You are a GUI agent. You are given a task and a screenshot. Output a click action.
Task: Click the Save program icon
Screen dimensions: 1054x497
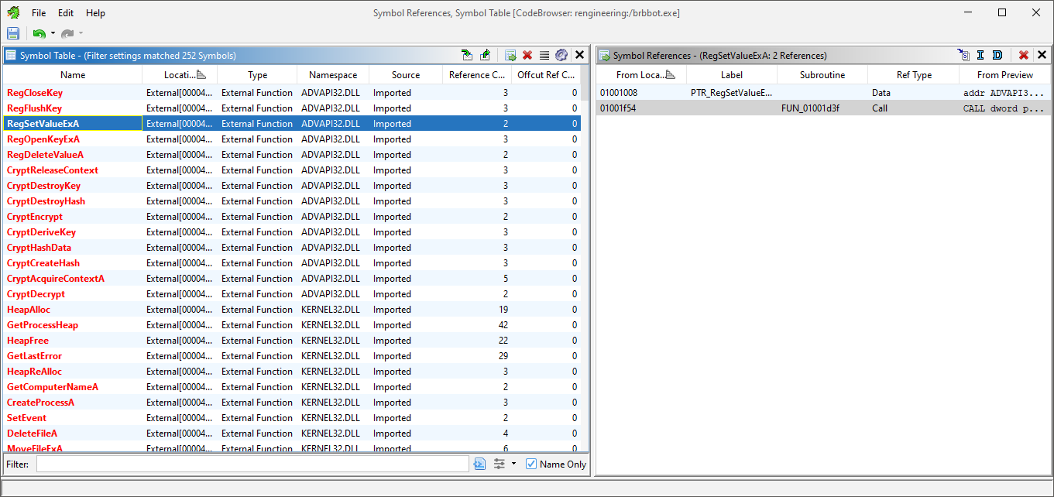point(13,33)
